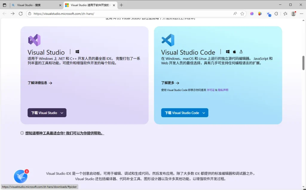
Task: Open the favorites list icon in the toolbar
Action: [x=285, y=14]
